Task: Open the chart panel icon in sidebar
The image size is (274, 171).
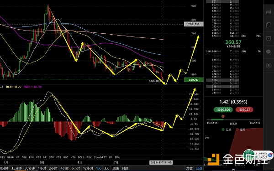Action: tap(269, 11)
